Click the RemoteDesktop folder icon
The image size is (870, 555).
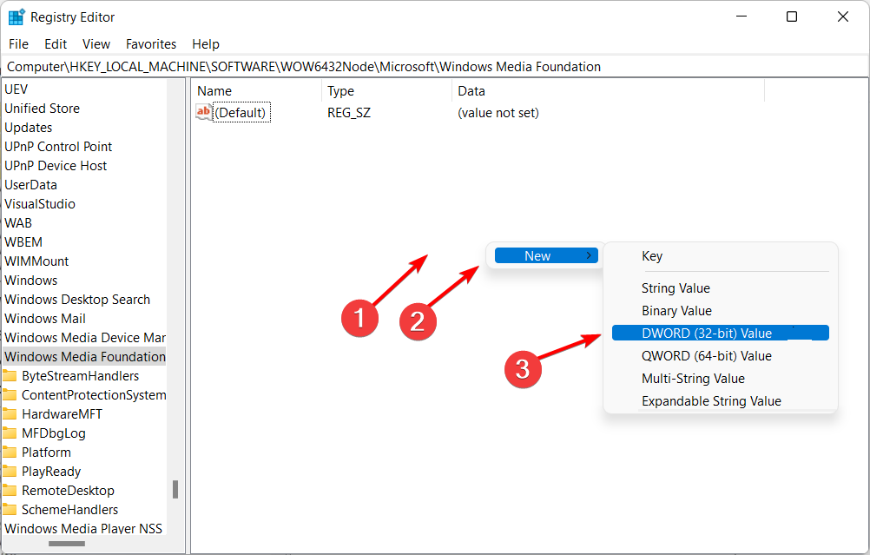pos(10,491)
